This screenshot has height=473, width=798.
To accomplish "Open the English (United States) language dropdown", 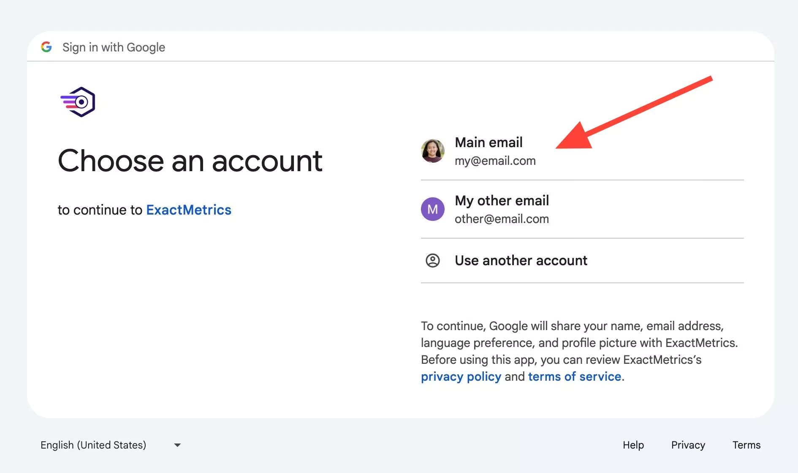I will click(111, 445).
